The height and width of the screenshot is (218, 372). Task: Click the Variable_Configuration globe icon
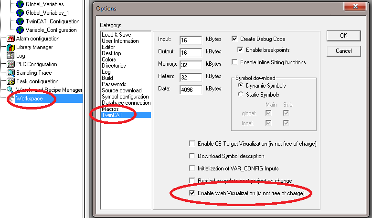[x=20, y=30]
